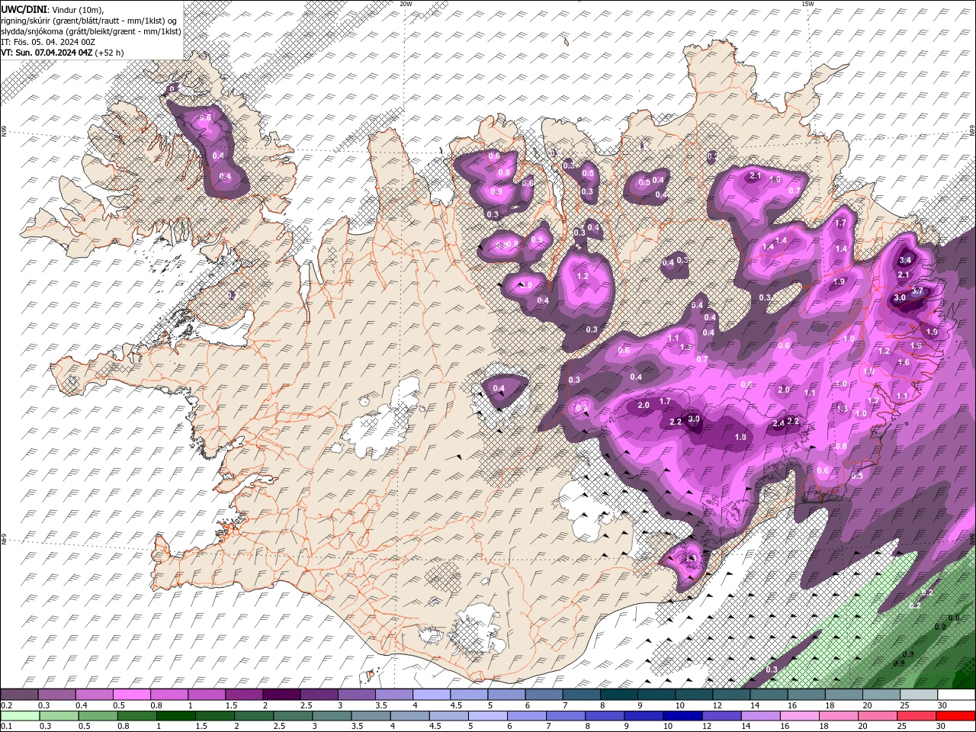Image resolution: width=976 pixels, height=732 pixels.
Task: Pick the grey-green swatch labeled 3, green legend row
Action: (x=332, y=715)
